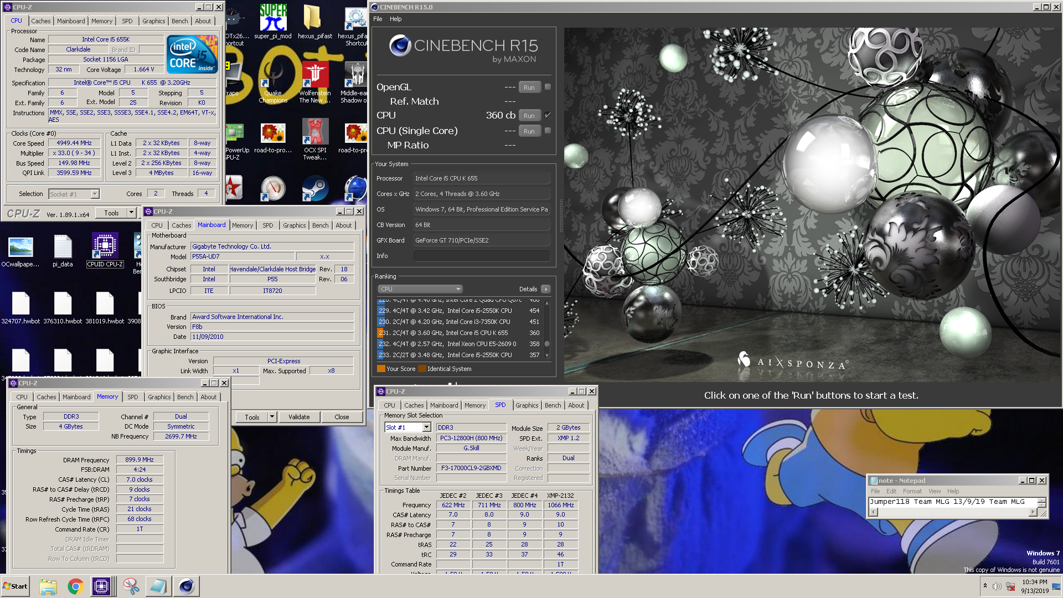Open the pi_data file icon

[x=63, y=250]
